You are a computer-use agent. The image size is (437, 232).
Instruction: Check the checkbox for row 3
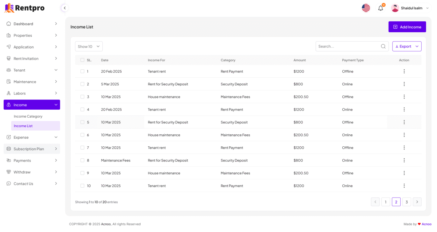tap(82, 97)
